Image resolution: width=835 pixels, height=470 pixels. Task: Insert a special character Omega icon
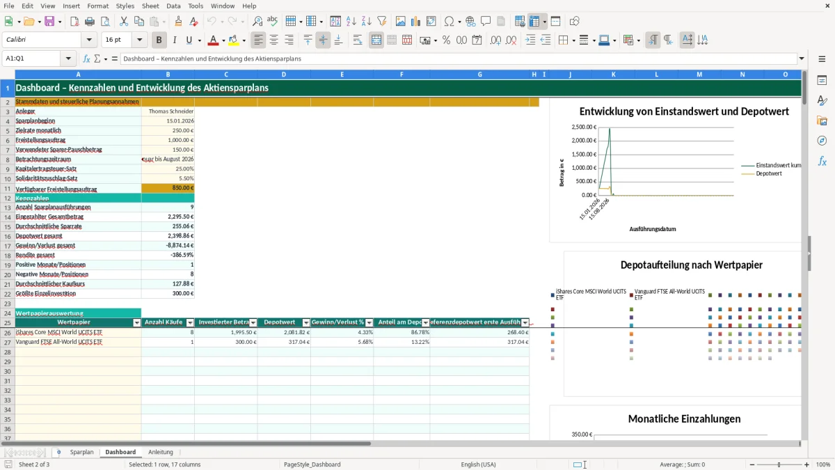click(449, 22)
